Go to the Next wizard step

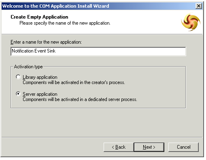[x=149, y=147]
